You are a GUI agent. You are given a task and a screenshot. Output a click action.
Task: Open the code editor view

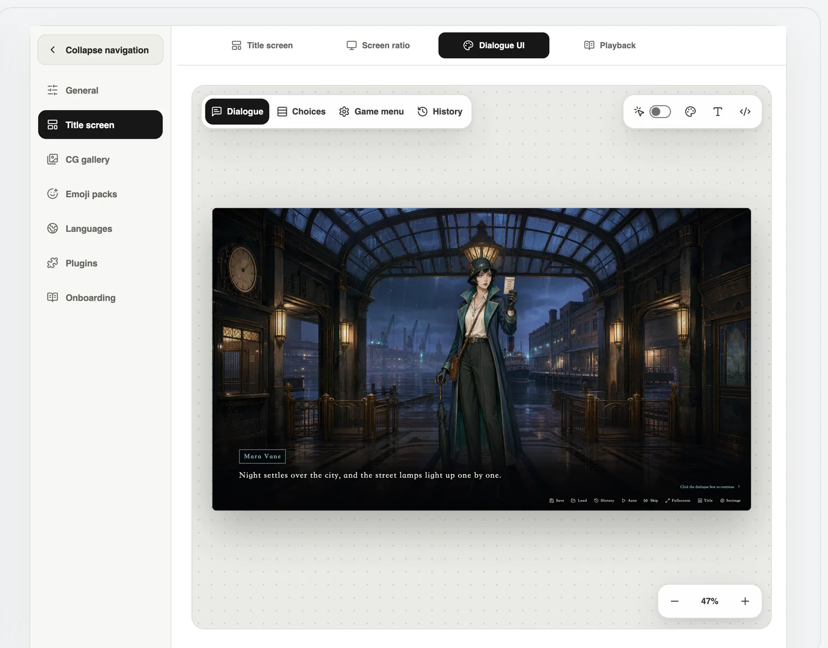point(745,111)
